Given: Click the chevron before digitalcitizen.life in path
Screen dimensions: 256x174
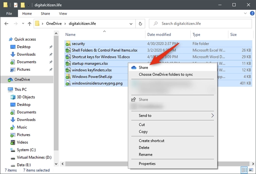Looking at the screenshot, I should tap(65, 24).
